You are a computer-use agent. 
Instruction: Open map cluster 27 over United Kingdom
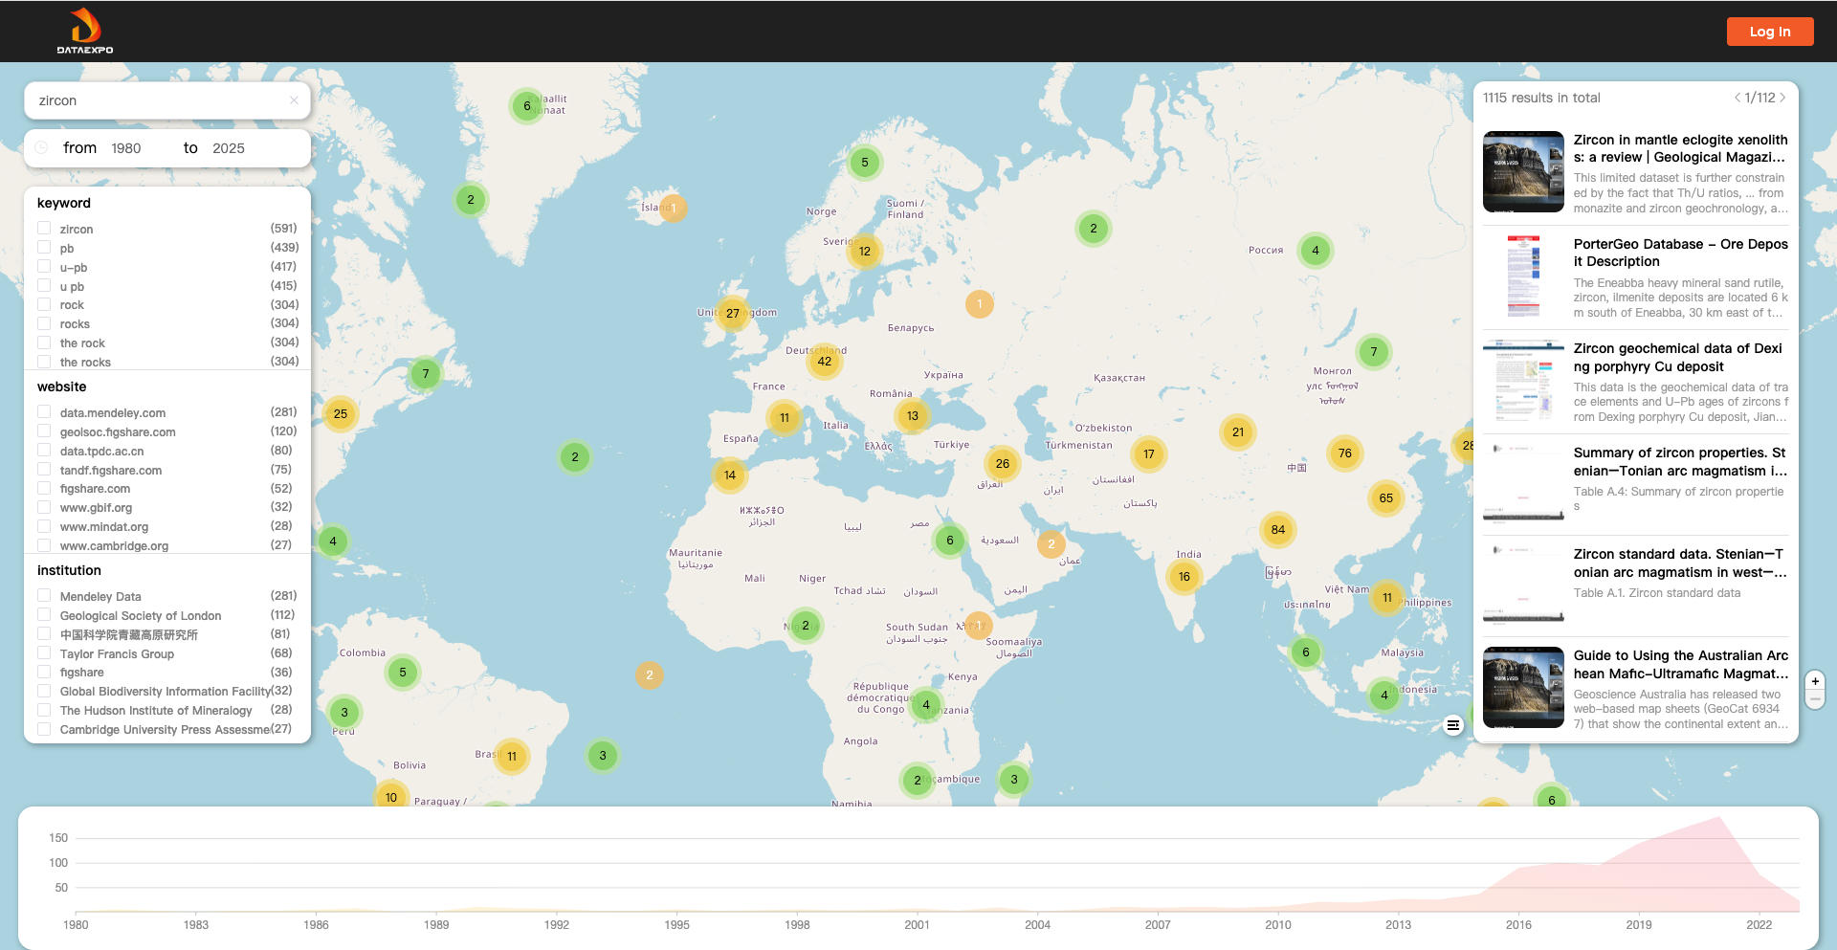[733, 314]
